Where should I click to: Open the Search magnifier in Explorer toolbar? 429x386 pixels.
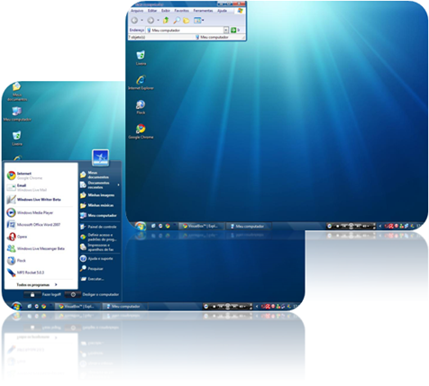click(x=177, y=21)
